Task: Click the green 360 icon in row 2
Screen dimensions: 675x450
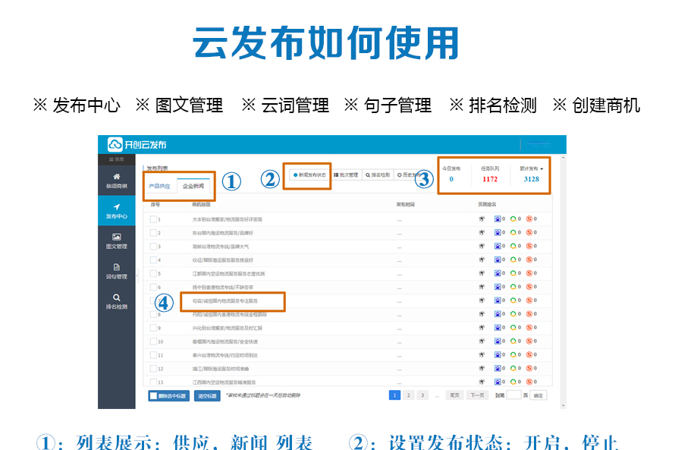Action: pyautogui.click(x=513, y=232)
